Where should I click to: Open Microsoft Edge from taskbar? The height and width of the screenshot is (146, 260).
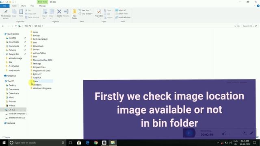87,142
